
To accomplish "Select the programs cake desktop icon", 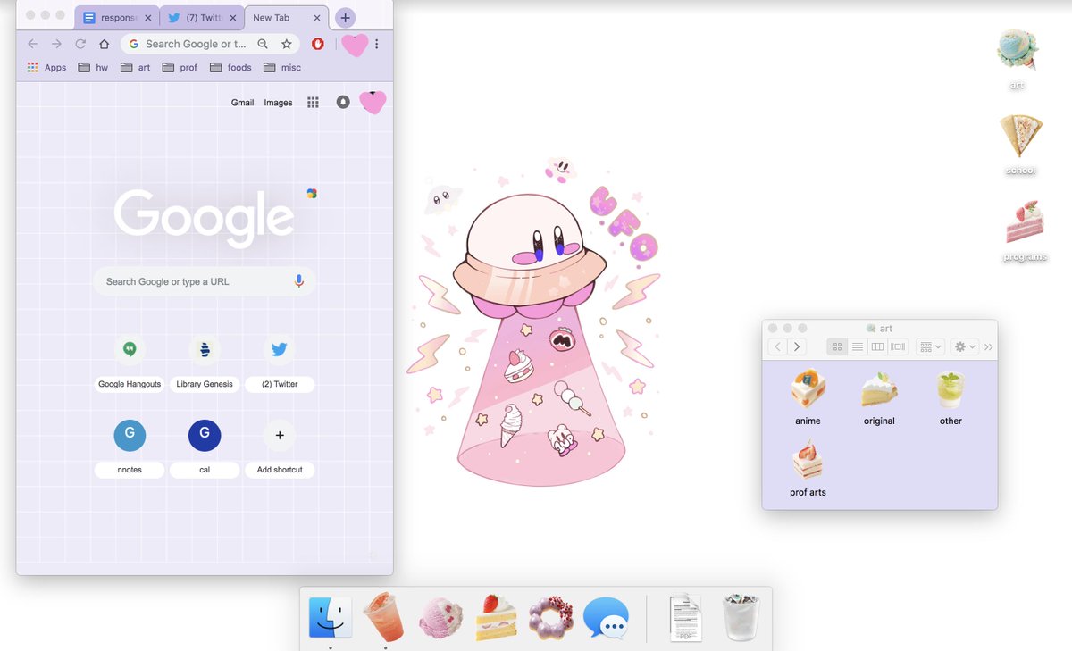I will [1024, 230].
